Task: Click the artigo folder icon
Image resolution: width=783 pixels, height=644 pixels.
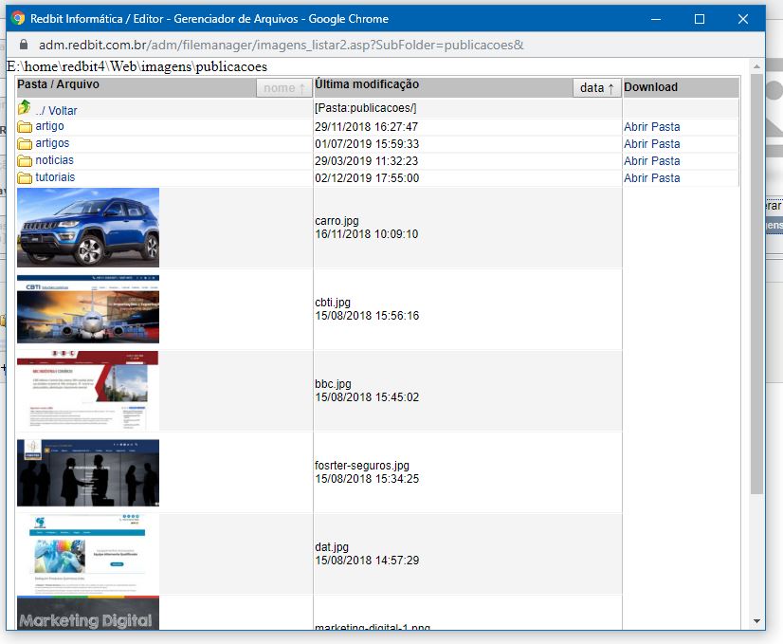Action: click(x=25, y=126)
